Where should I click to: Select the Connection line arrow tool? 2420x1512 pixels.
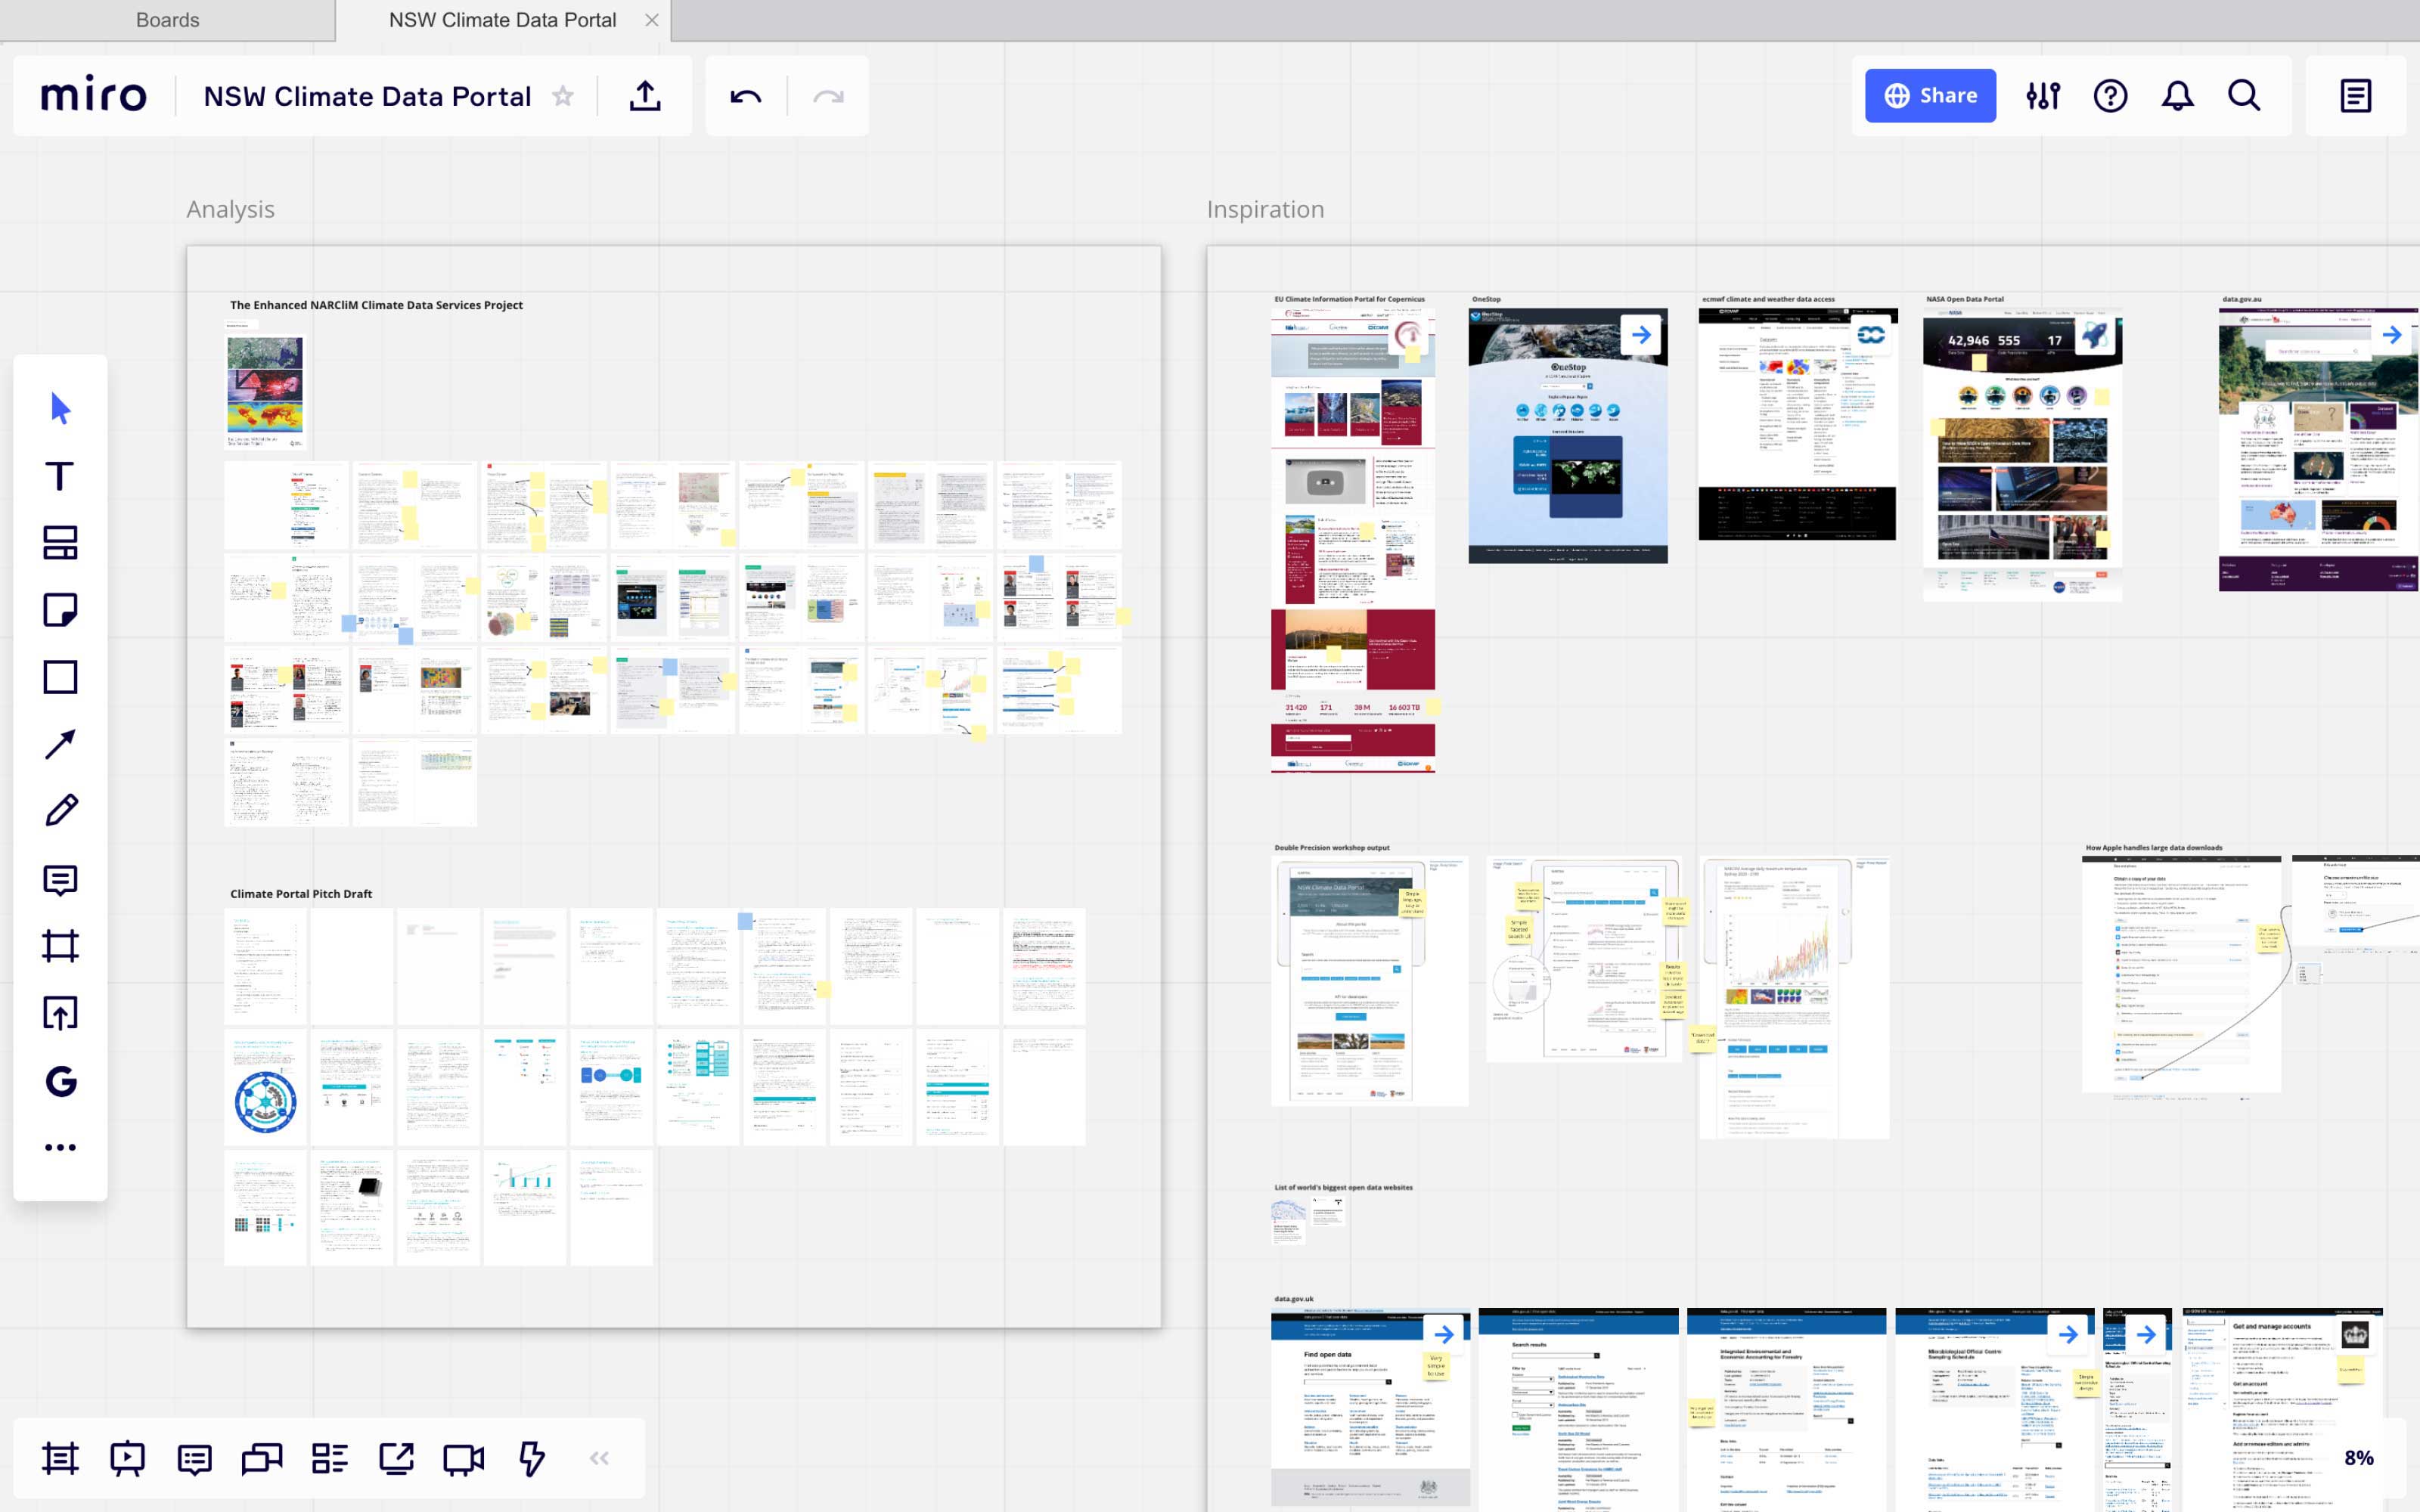tap(60, 744)
